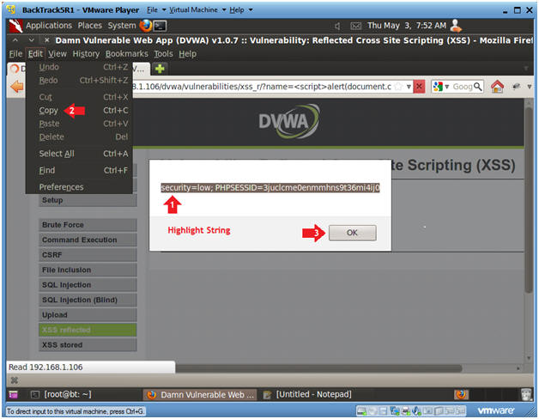The height and width of the screenshot is (419, 539).
Task: Click the VMware network adapter status icon
Action: coord(394,410)
